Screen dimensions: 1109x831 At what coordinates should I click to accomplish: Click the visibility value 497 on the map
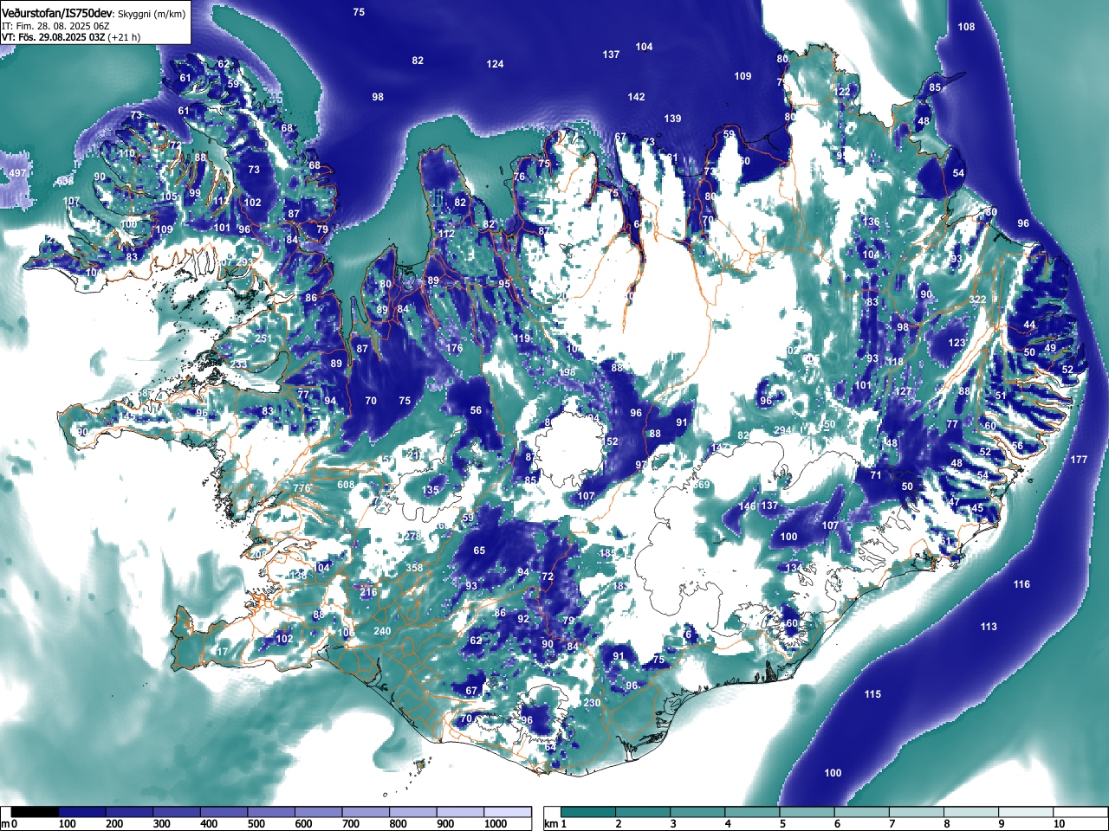point(17,173)
